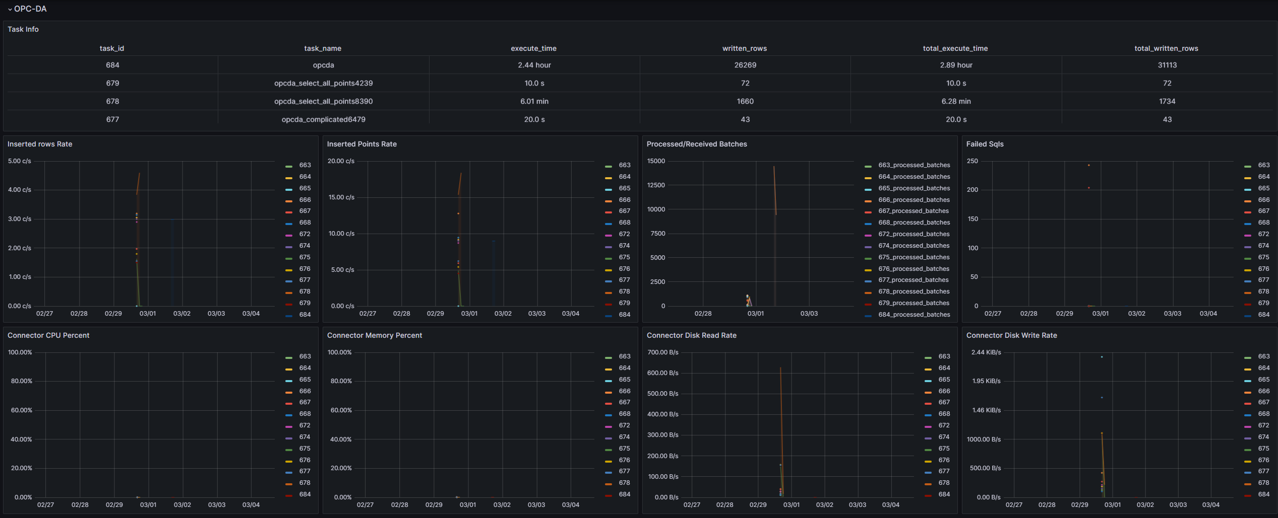Toggle series 678 in Connector Memory Percent legend
Screen dimensions: 1278x518
click(625, 483)
